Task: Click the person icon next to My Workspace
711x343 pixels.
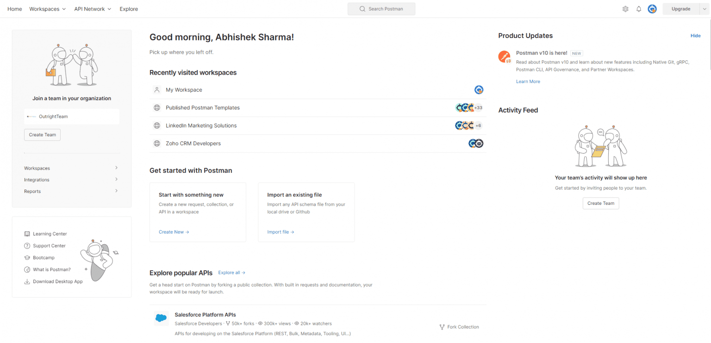Action: click(156, 89)
